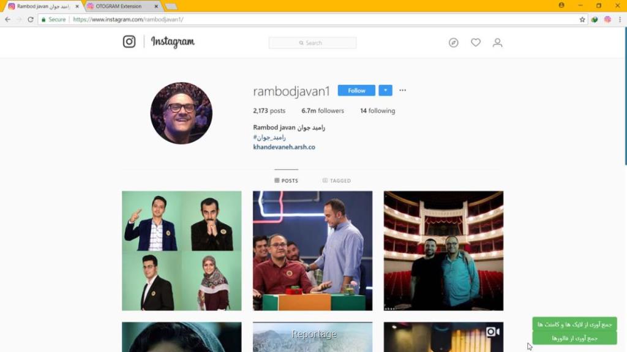The width and height of the screenshot is (627, 352).
Task: Open the activity heart icon
Action: coord(475,42)
